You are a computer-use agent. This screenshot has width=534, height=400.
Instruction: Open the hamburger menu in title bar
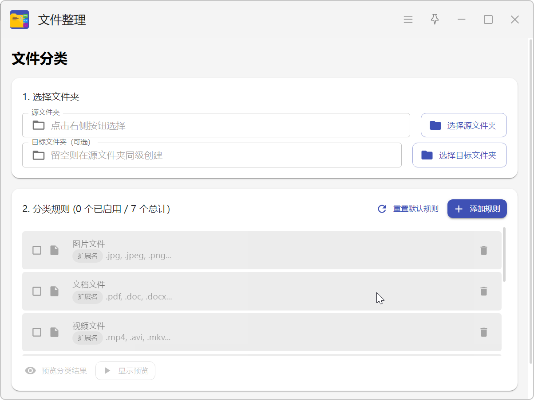tap(408, 19)
